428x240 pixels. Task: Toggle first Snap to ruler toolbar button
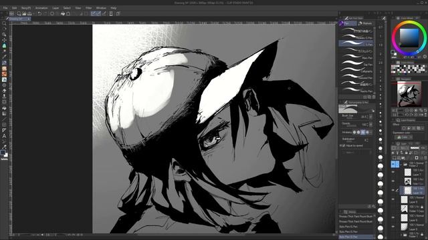pyautogui.click(x=94, y=13)
